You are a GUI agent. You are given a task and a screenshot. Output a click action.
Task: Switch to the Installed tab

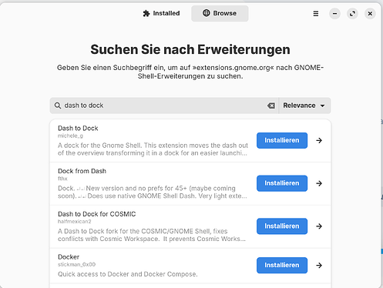(161, 13)
